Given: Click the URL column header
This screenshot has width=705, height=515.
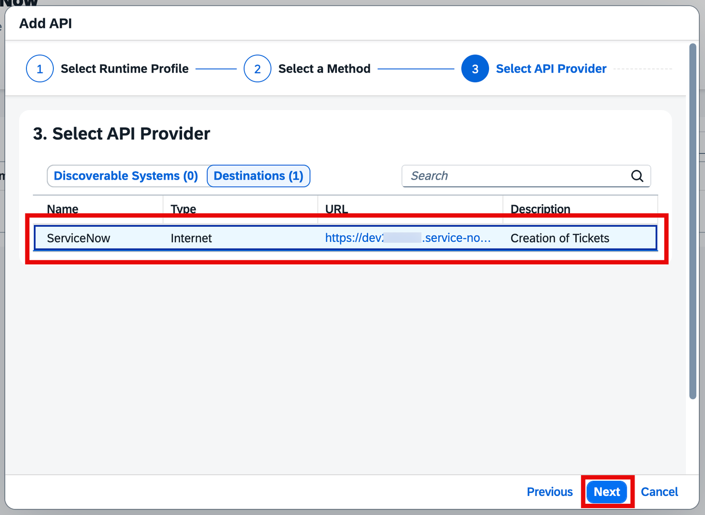Looking at the screenshot, I should click(337, 209).
